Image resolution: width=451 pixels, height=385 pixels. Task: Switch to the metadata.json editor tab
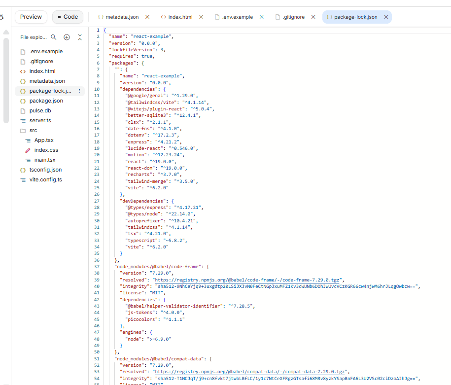(122, 17)
